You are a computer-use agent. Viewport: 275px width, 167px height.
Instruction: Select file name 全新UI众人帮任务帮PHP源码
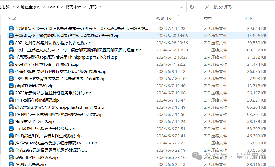82,28
